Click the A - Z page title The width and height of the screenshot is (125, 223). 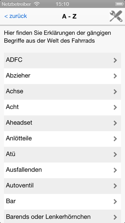(x=69, y=16)
